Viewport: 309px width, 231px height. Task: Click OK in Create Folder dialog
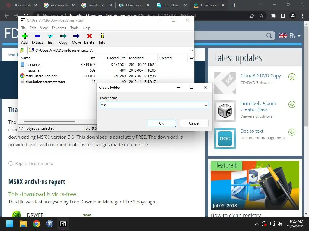tap(162, 123)
